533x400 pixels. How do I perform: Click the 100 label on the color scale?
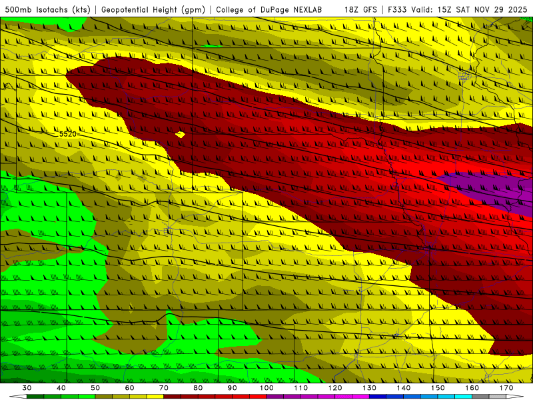point(266,388)
